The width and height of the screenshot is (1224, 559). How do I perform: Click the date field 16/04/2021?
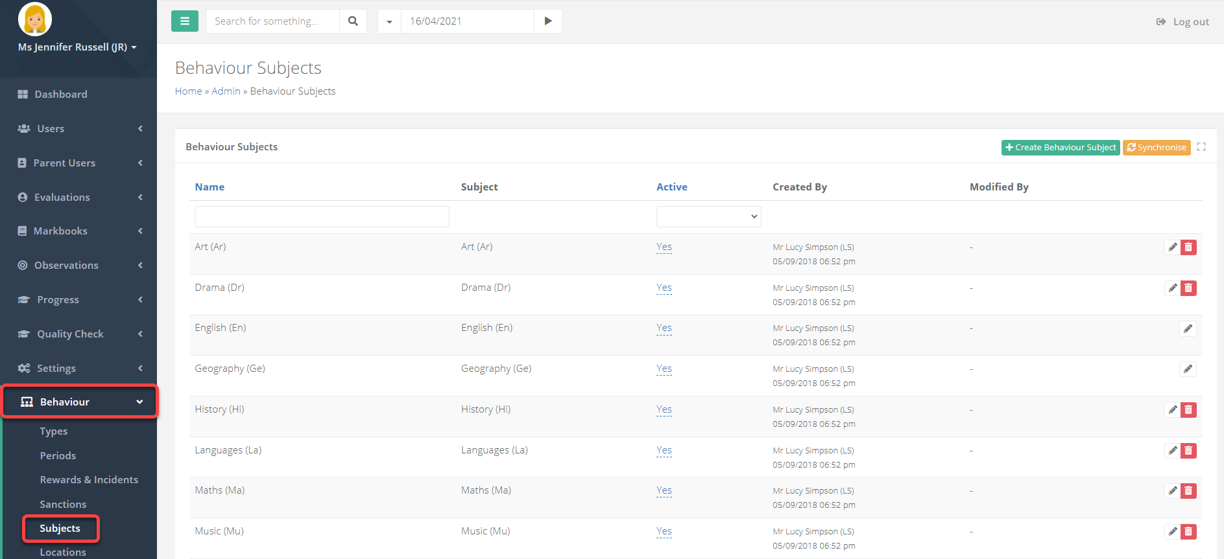[468, 21]
